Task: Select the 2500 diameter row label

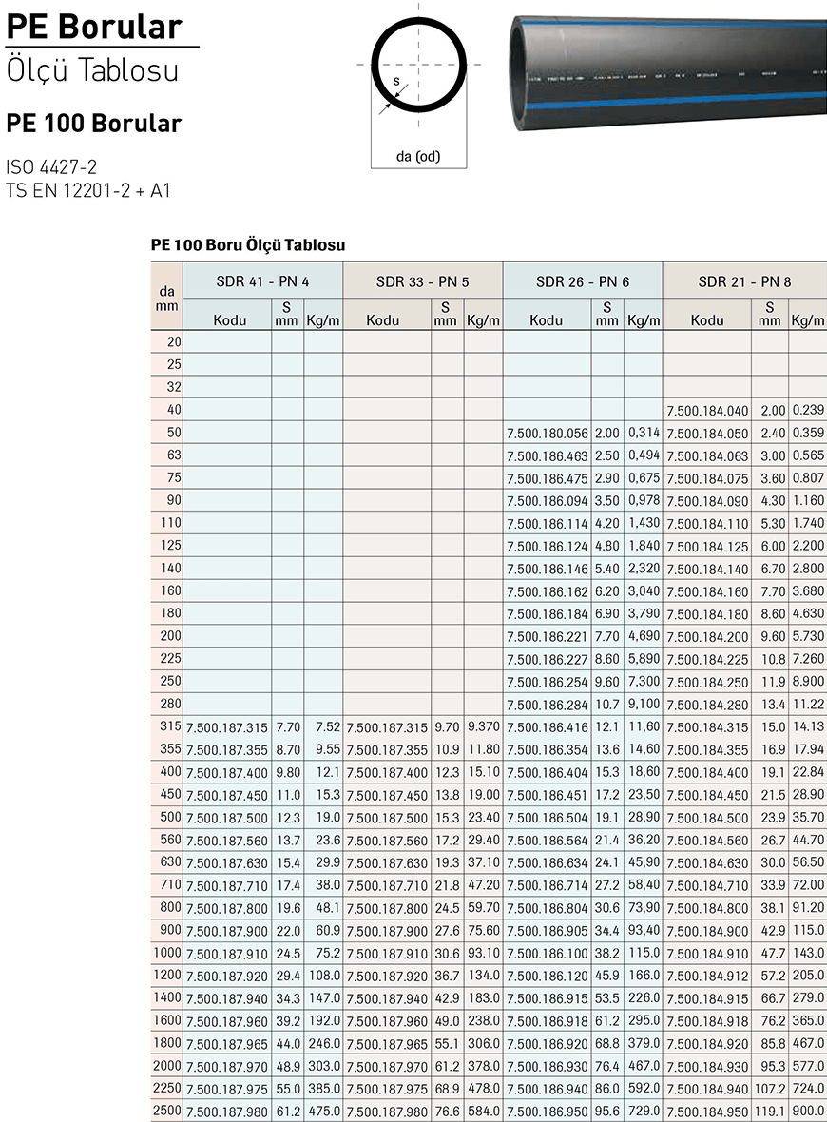Action: tap(166, 1111)
